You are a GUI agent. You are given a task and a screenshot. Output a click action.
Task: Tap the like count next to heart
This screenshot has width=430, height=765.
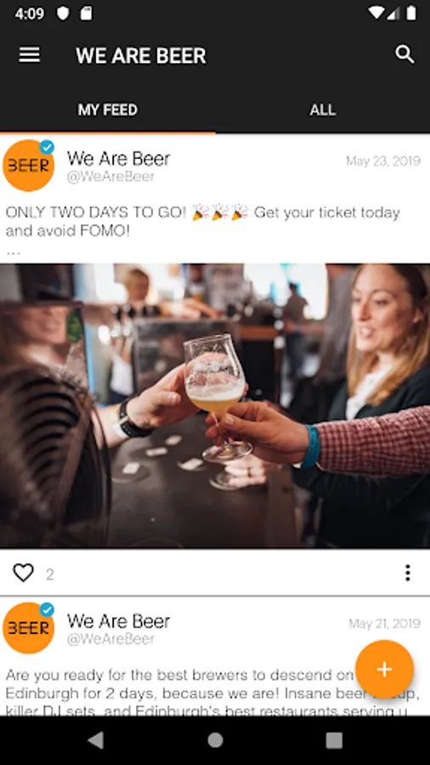[x=50, y=575]
